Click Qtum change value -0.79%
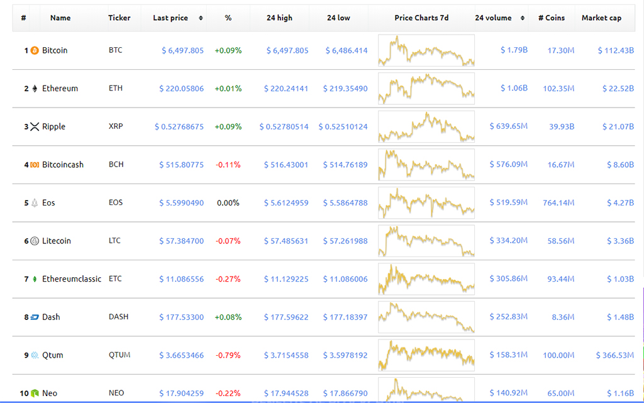This screenshot has width=644, height=403. [x=228, y=355]
